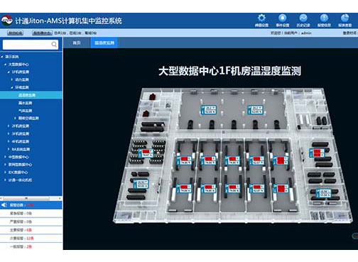Open the pie chart report icon
Viewport: 358px width, 262px height.
[x=345, y=18]
